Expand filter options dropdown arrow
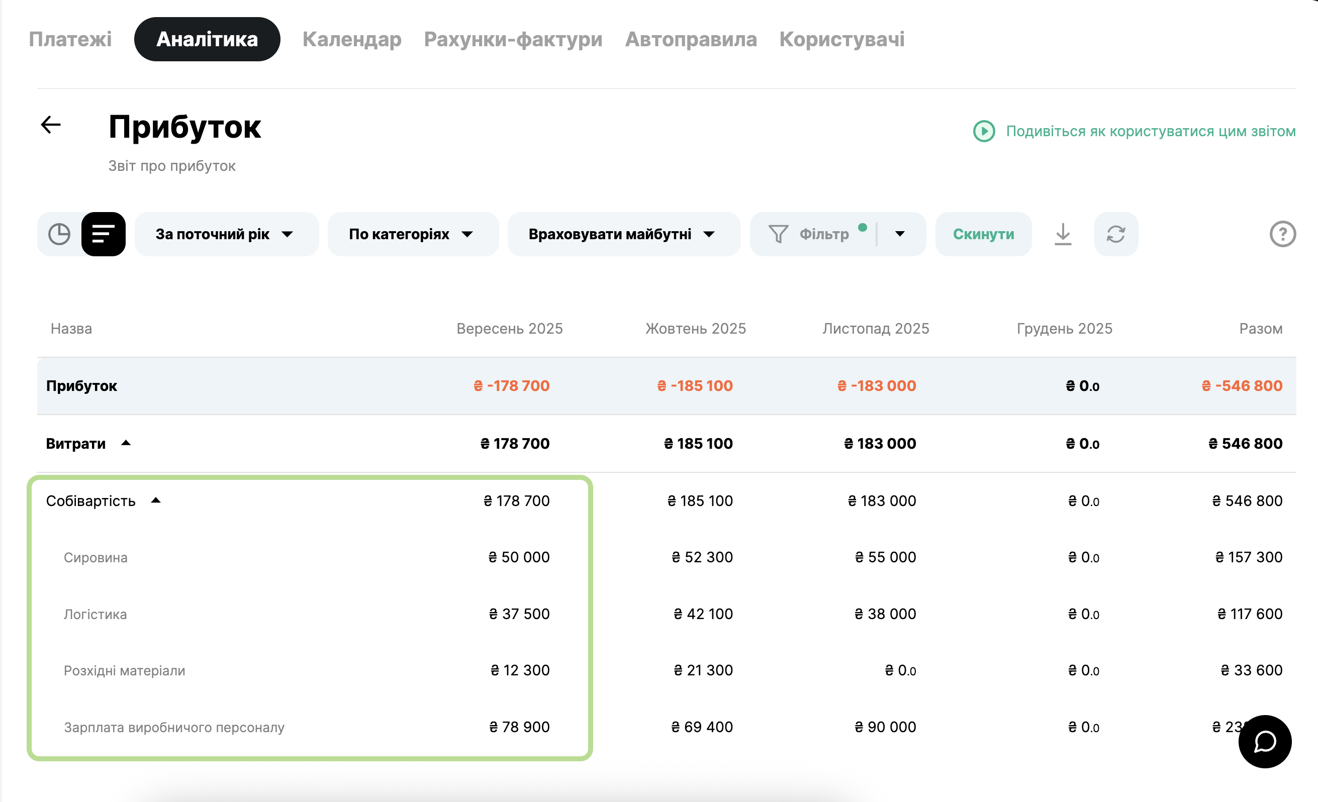Image resolution: width=1318 pixels, height=802 pixels. click(x=900, y=234)
